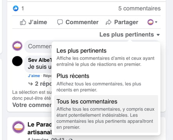Open the reaction count number 1

click(23, 8)
